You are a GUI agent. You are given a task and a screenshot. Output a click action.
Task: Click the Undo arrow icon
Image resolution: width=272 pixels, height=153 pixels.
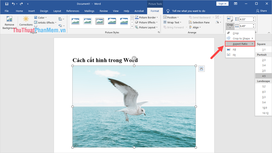coord(13,4)
